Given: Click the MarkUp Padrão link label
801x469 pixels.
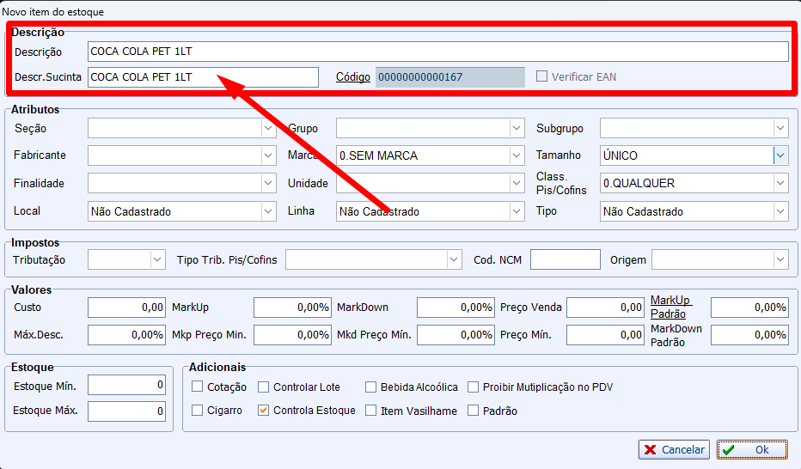Looking at the screenshot, I should 670,307.
